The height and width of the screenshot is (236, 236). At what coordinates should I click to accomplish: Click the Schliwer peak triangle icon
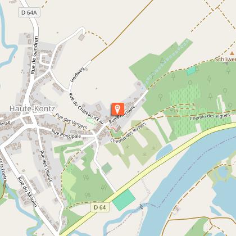(x=232, y=53)
